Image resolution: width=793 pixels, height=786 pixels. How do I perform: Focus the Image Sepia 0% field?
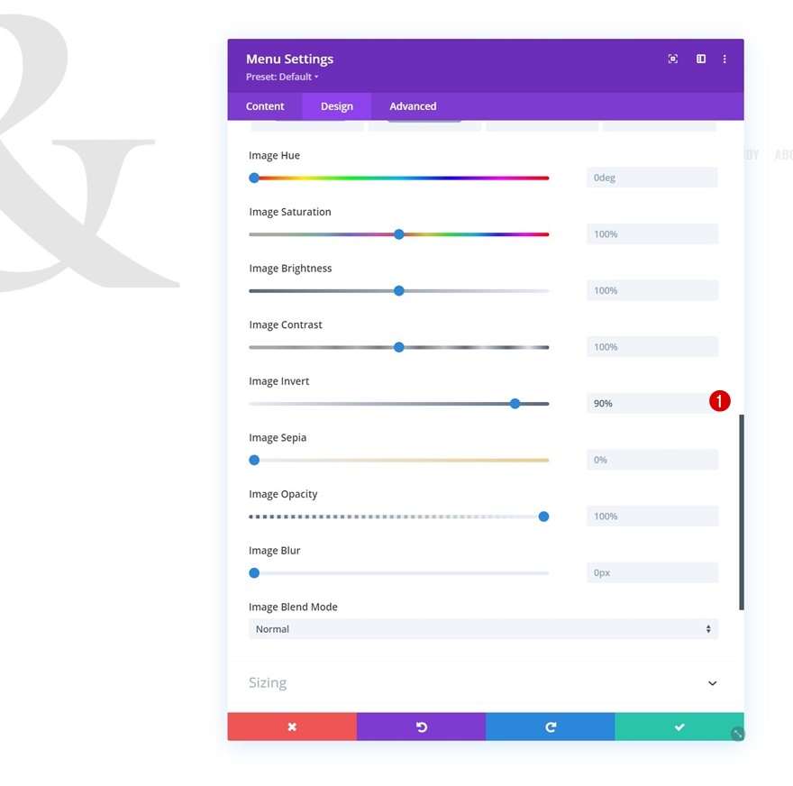(652, 460)
